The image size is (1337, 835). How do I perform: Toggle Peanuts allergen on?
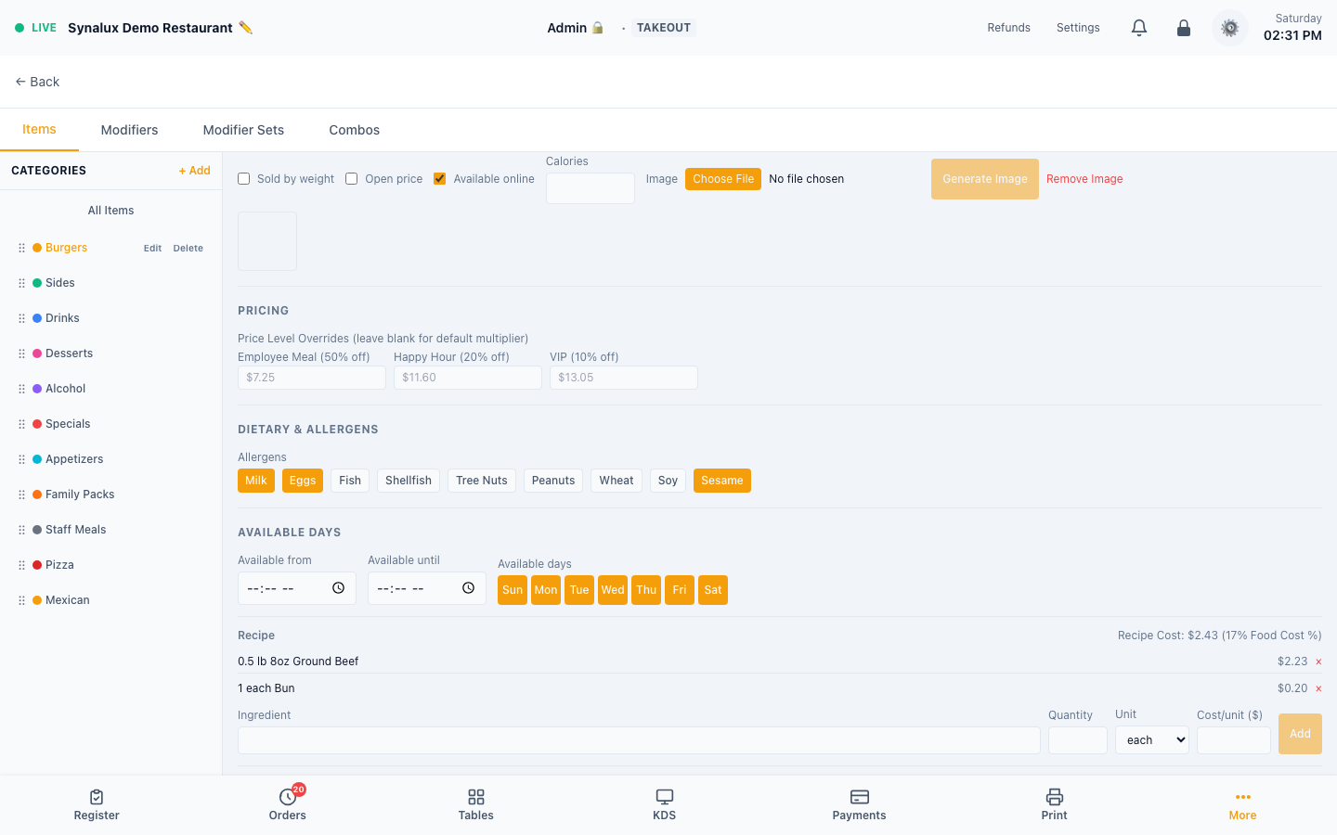(553, 481)
